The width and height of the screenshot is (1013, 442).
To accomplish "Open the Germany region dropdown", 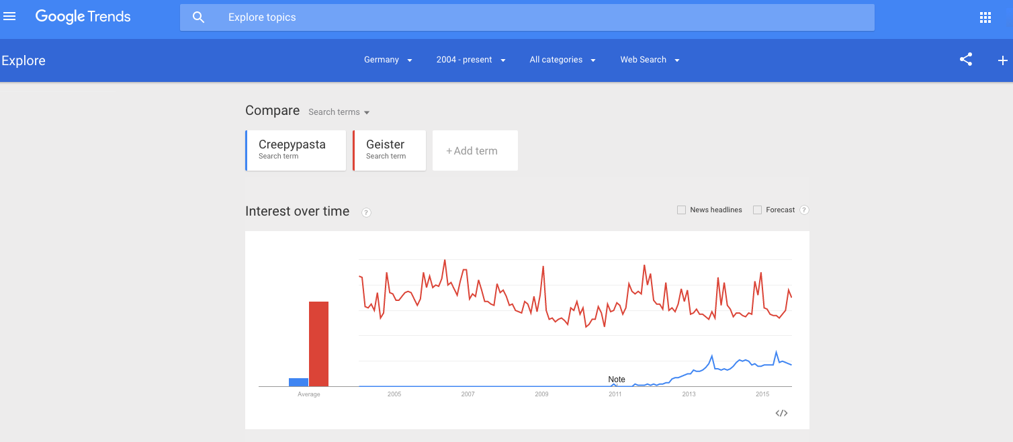I will click(x=388, y=60).
